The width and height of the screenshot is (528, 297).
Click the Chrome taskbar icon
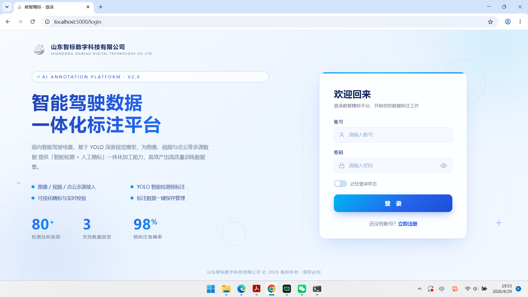click(271, 289)
